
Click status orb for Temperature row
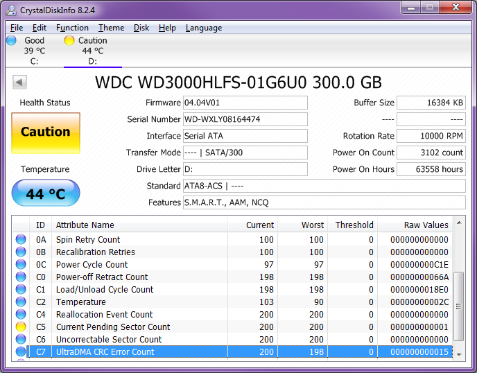click(x=21, y=302)
